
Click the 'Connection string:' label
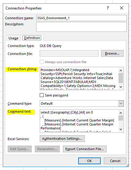22,69
